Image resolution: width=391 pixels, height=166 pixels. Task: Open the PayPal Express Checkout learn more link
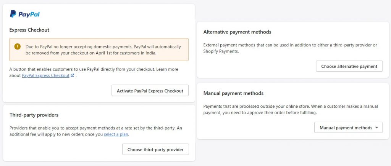coord(46,76)
